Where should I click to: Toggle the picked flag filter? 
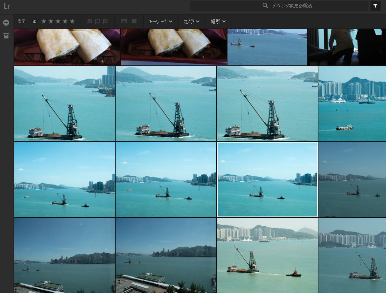90,21
